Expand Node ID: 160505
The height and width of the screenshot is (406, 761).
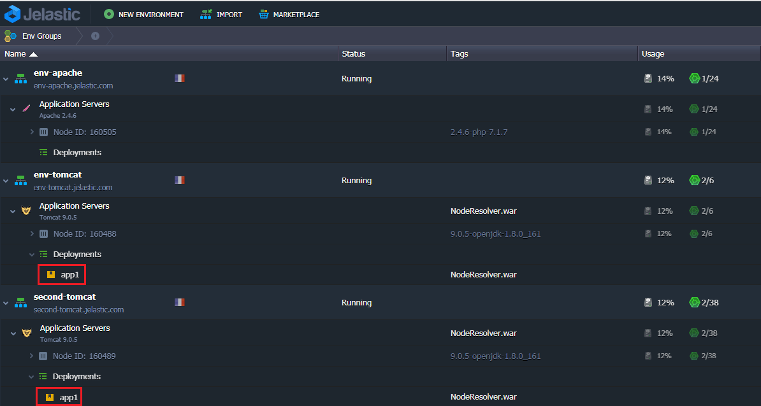coord(32,132)
